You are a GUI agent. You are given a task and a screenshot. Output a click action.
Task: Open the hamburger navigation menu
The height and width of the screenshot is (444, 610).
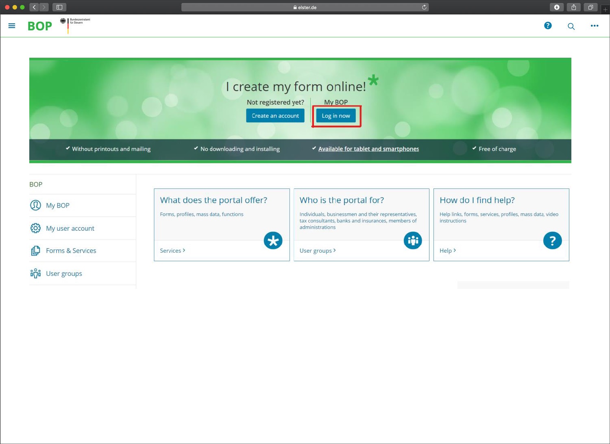pyautogui.click(x=12, y=26)
